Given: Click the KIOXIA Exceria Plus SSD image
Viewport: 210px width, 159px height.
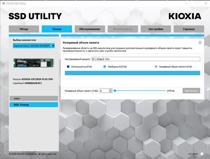Looking at the screenshot, I should [x=33, y=63].
